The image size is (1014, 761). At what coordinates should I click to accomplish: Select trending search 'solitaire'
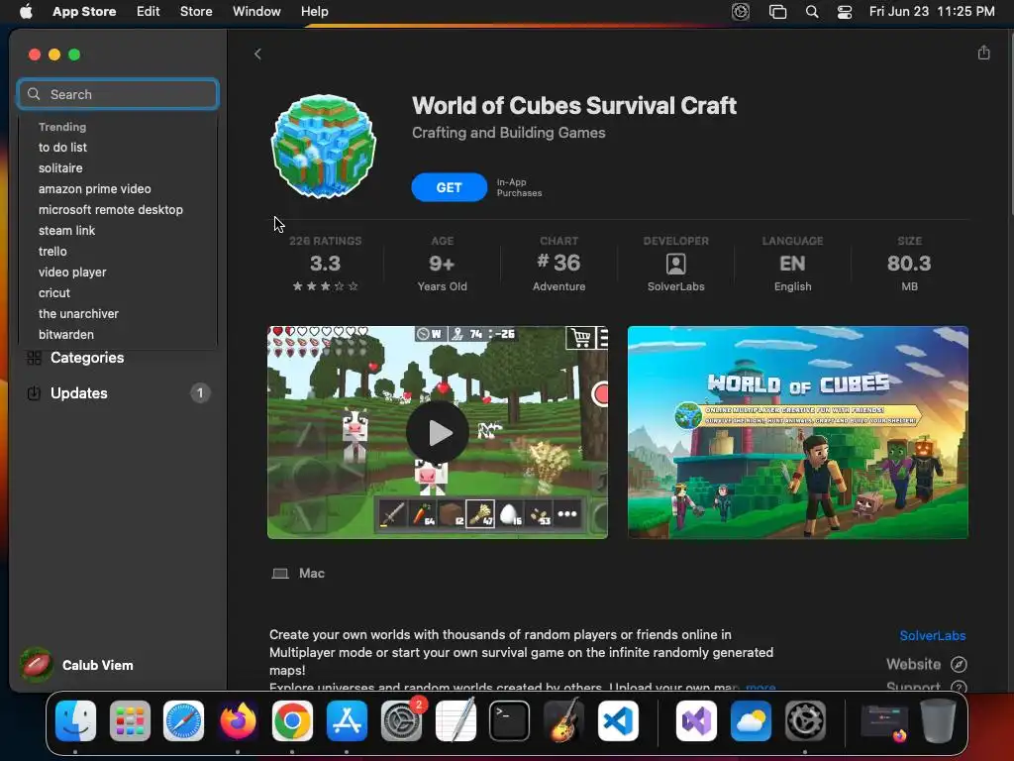tap(60, 167)
